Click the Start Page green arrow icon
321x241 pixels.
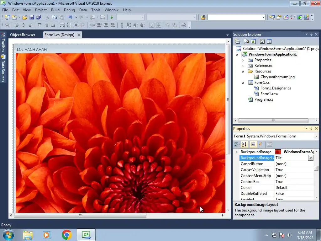[300, 18]
